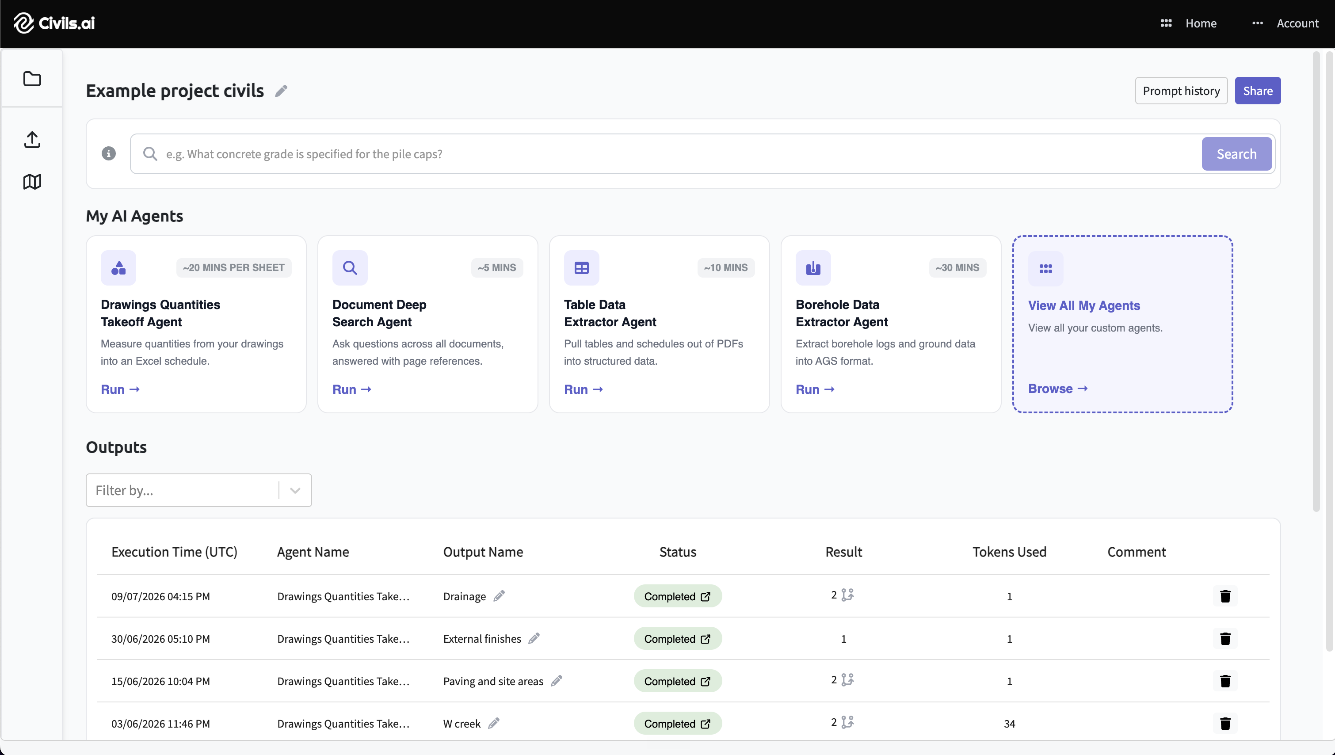Click the ~30 MINS badge
The height and width of the screenshot is (755, 1335).
click(x=957, y=267)
